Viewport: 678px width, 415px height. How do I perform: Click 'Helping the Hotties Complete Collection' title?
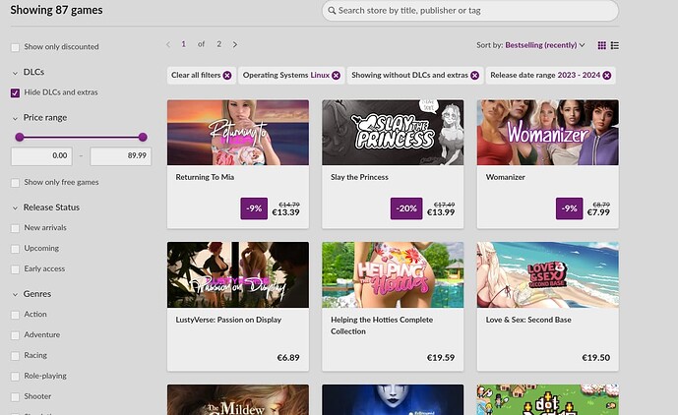point(382,326)
